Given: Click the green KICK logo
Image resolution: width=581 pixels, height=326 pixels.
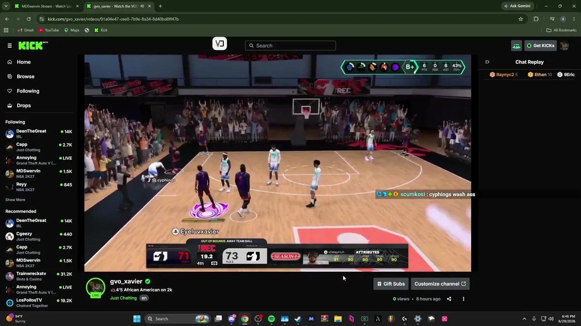Looking at the screenshot, I should [33, 45].
